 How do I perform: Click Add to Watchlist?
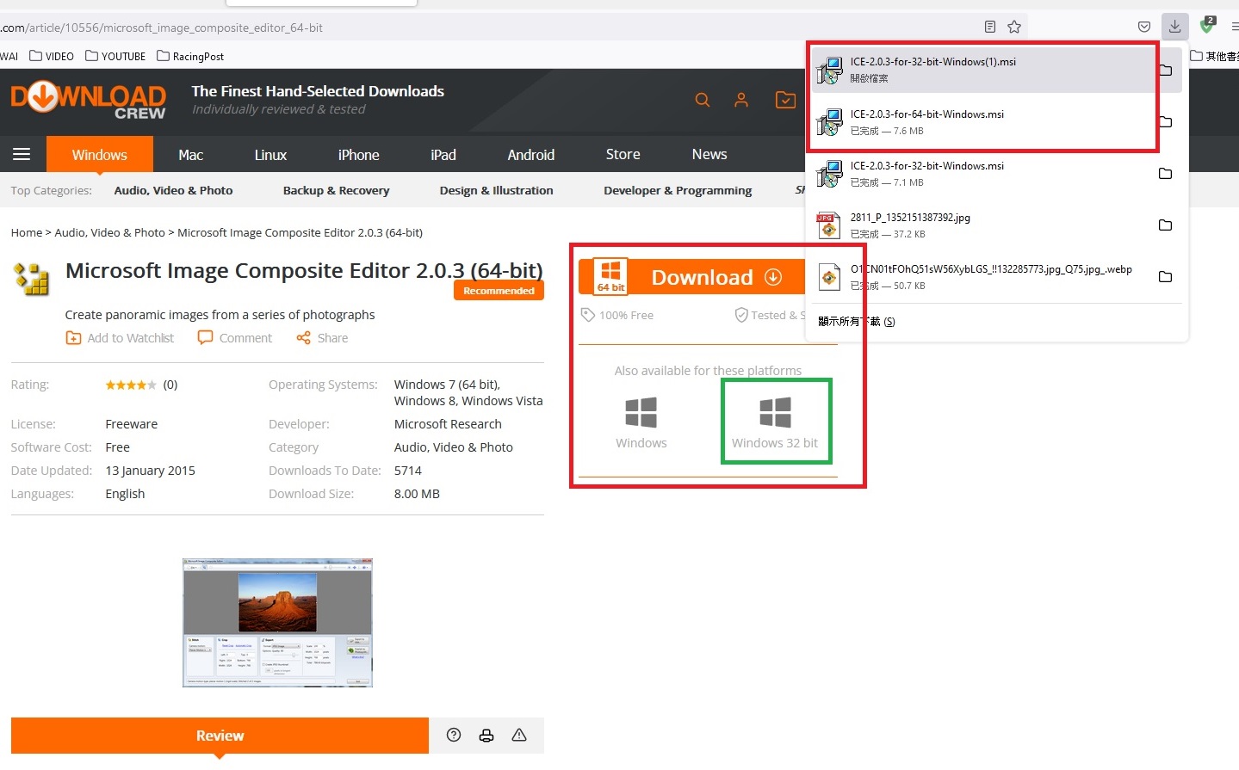pyautogui.click(x=121, y=338)
